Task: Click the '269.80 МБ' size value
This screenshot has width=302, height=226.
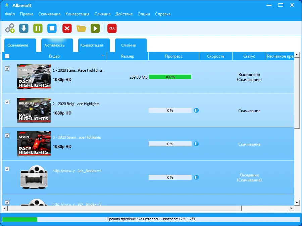Action: [x=139, y=77]
